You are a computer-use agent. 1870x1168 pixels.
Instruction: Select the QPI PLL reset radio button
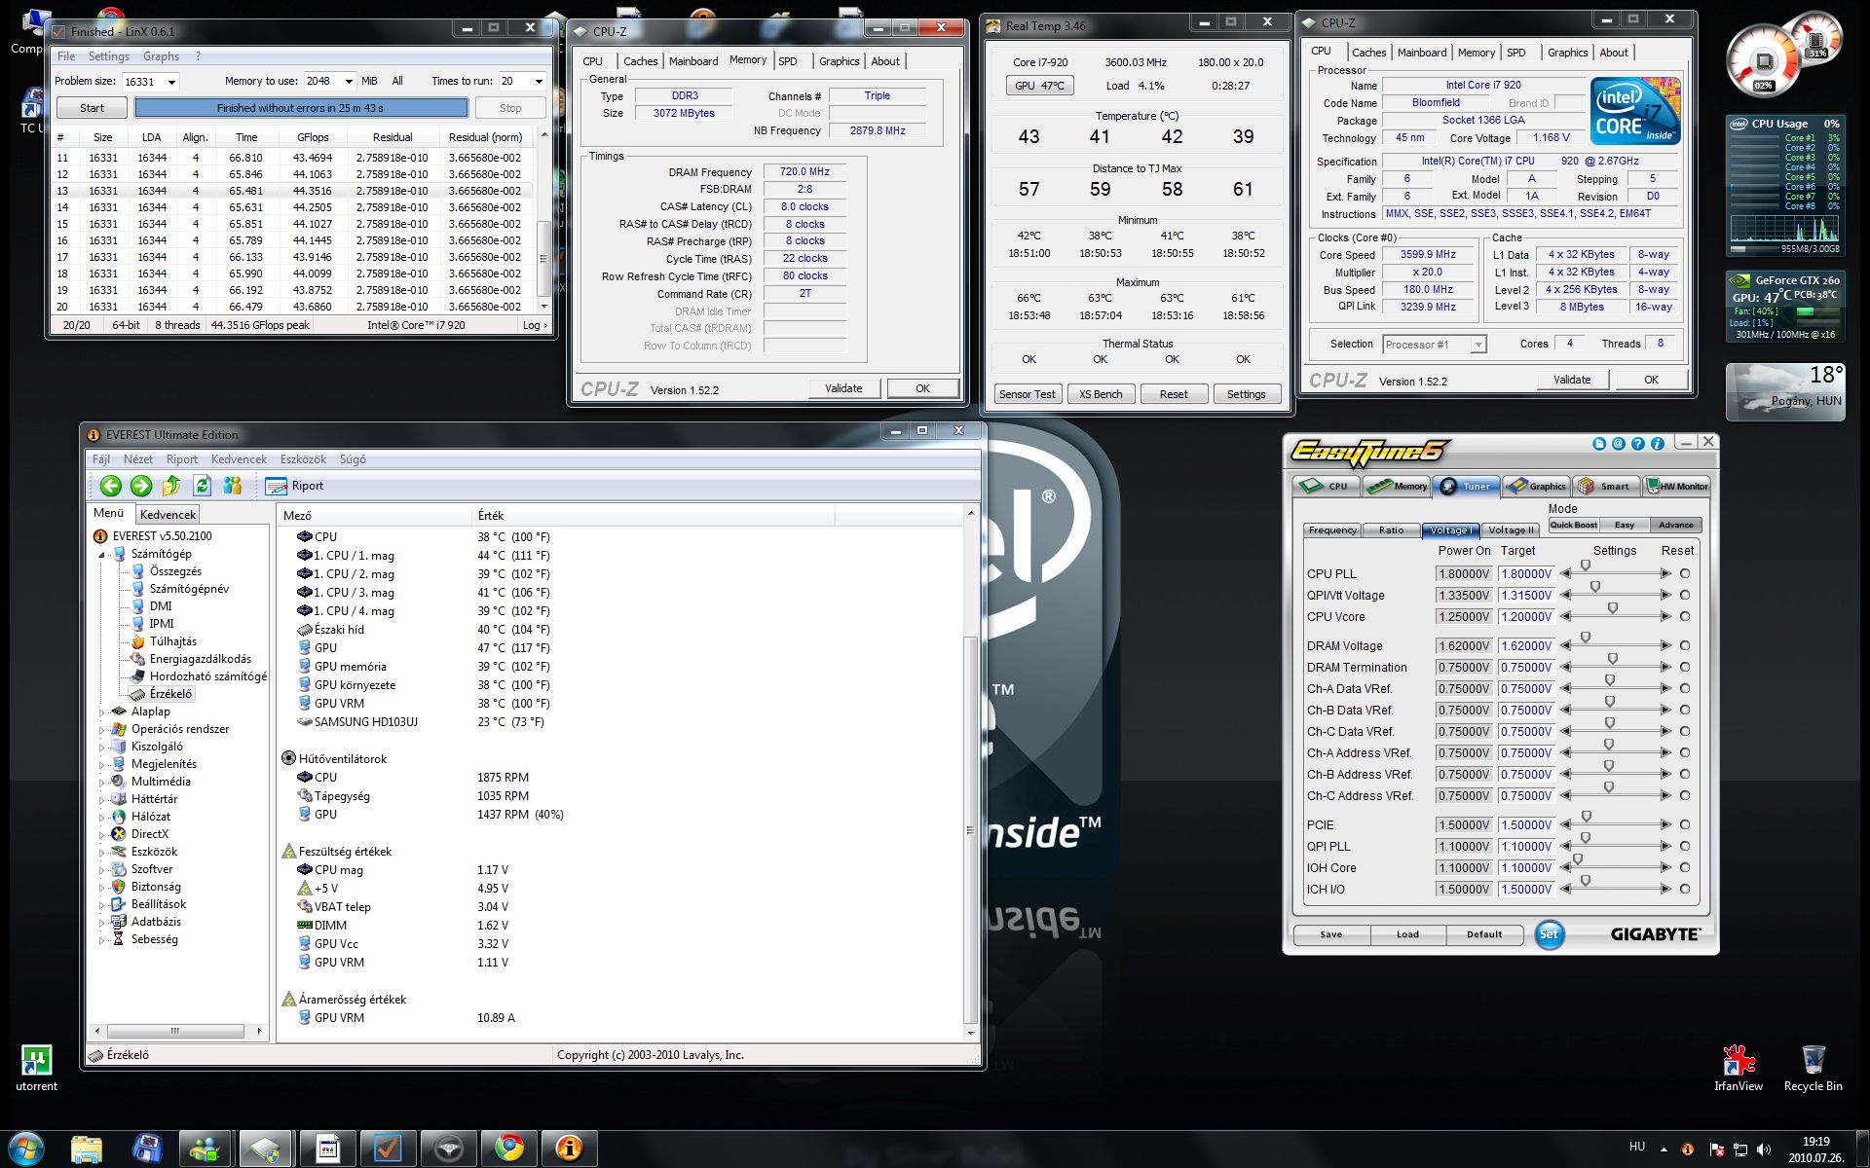coord(1685,846)
